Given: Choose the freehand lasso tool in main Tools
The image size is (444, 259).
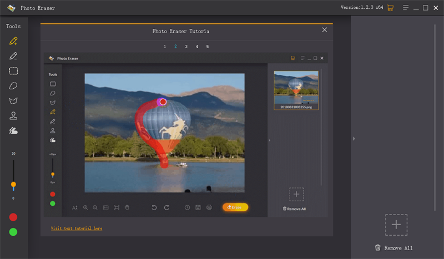Looking at the screenshot, I should (x=13, y=86).
